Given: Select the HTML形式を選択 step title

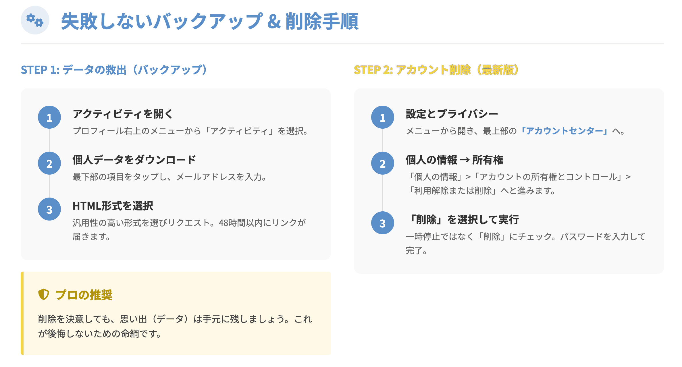Looking at the screenshot, I should [x=113, y=206].
